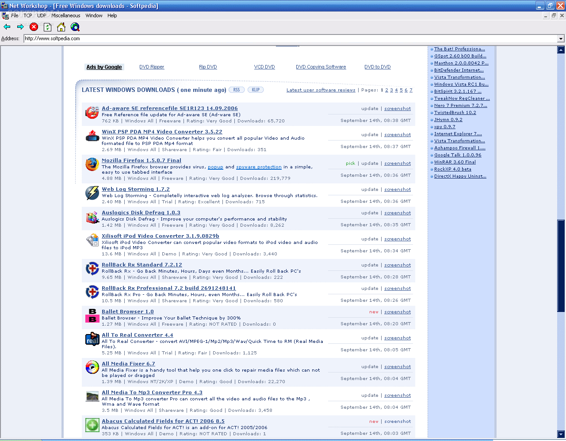Click the DirectX Happy Uninstall sidebar link

460,176
